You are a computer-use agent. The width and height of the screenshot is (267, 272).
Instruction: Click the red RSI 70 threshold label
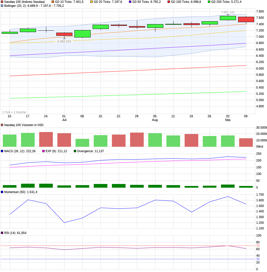pyautogui.click(x=258, y=246)
